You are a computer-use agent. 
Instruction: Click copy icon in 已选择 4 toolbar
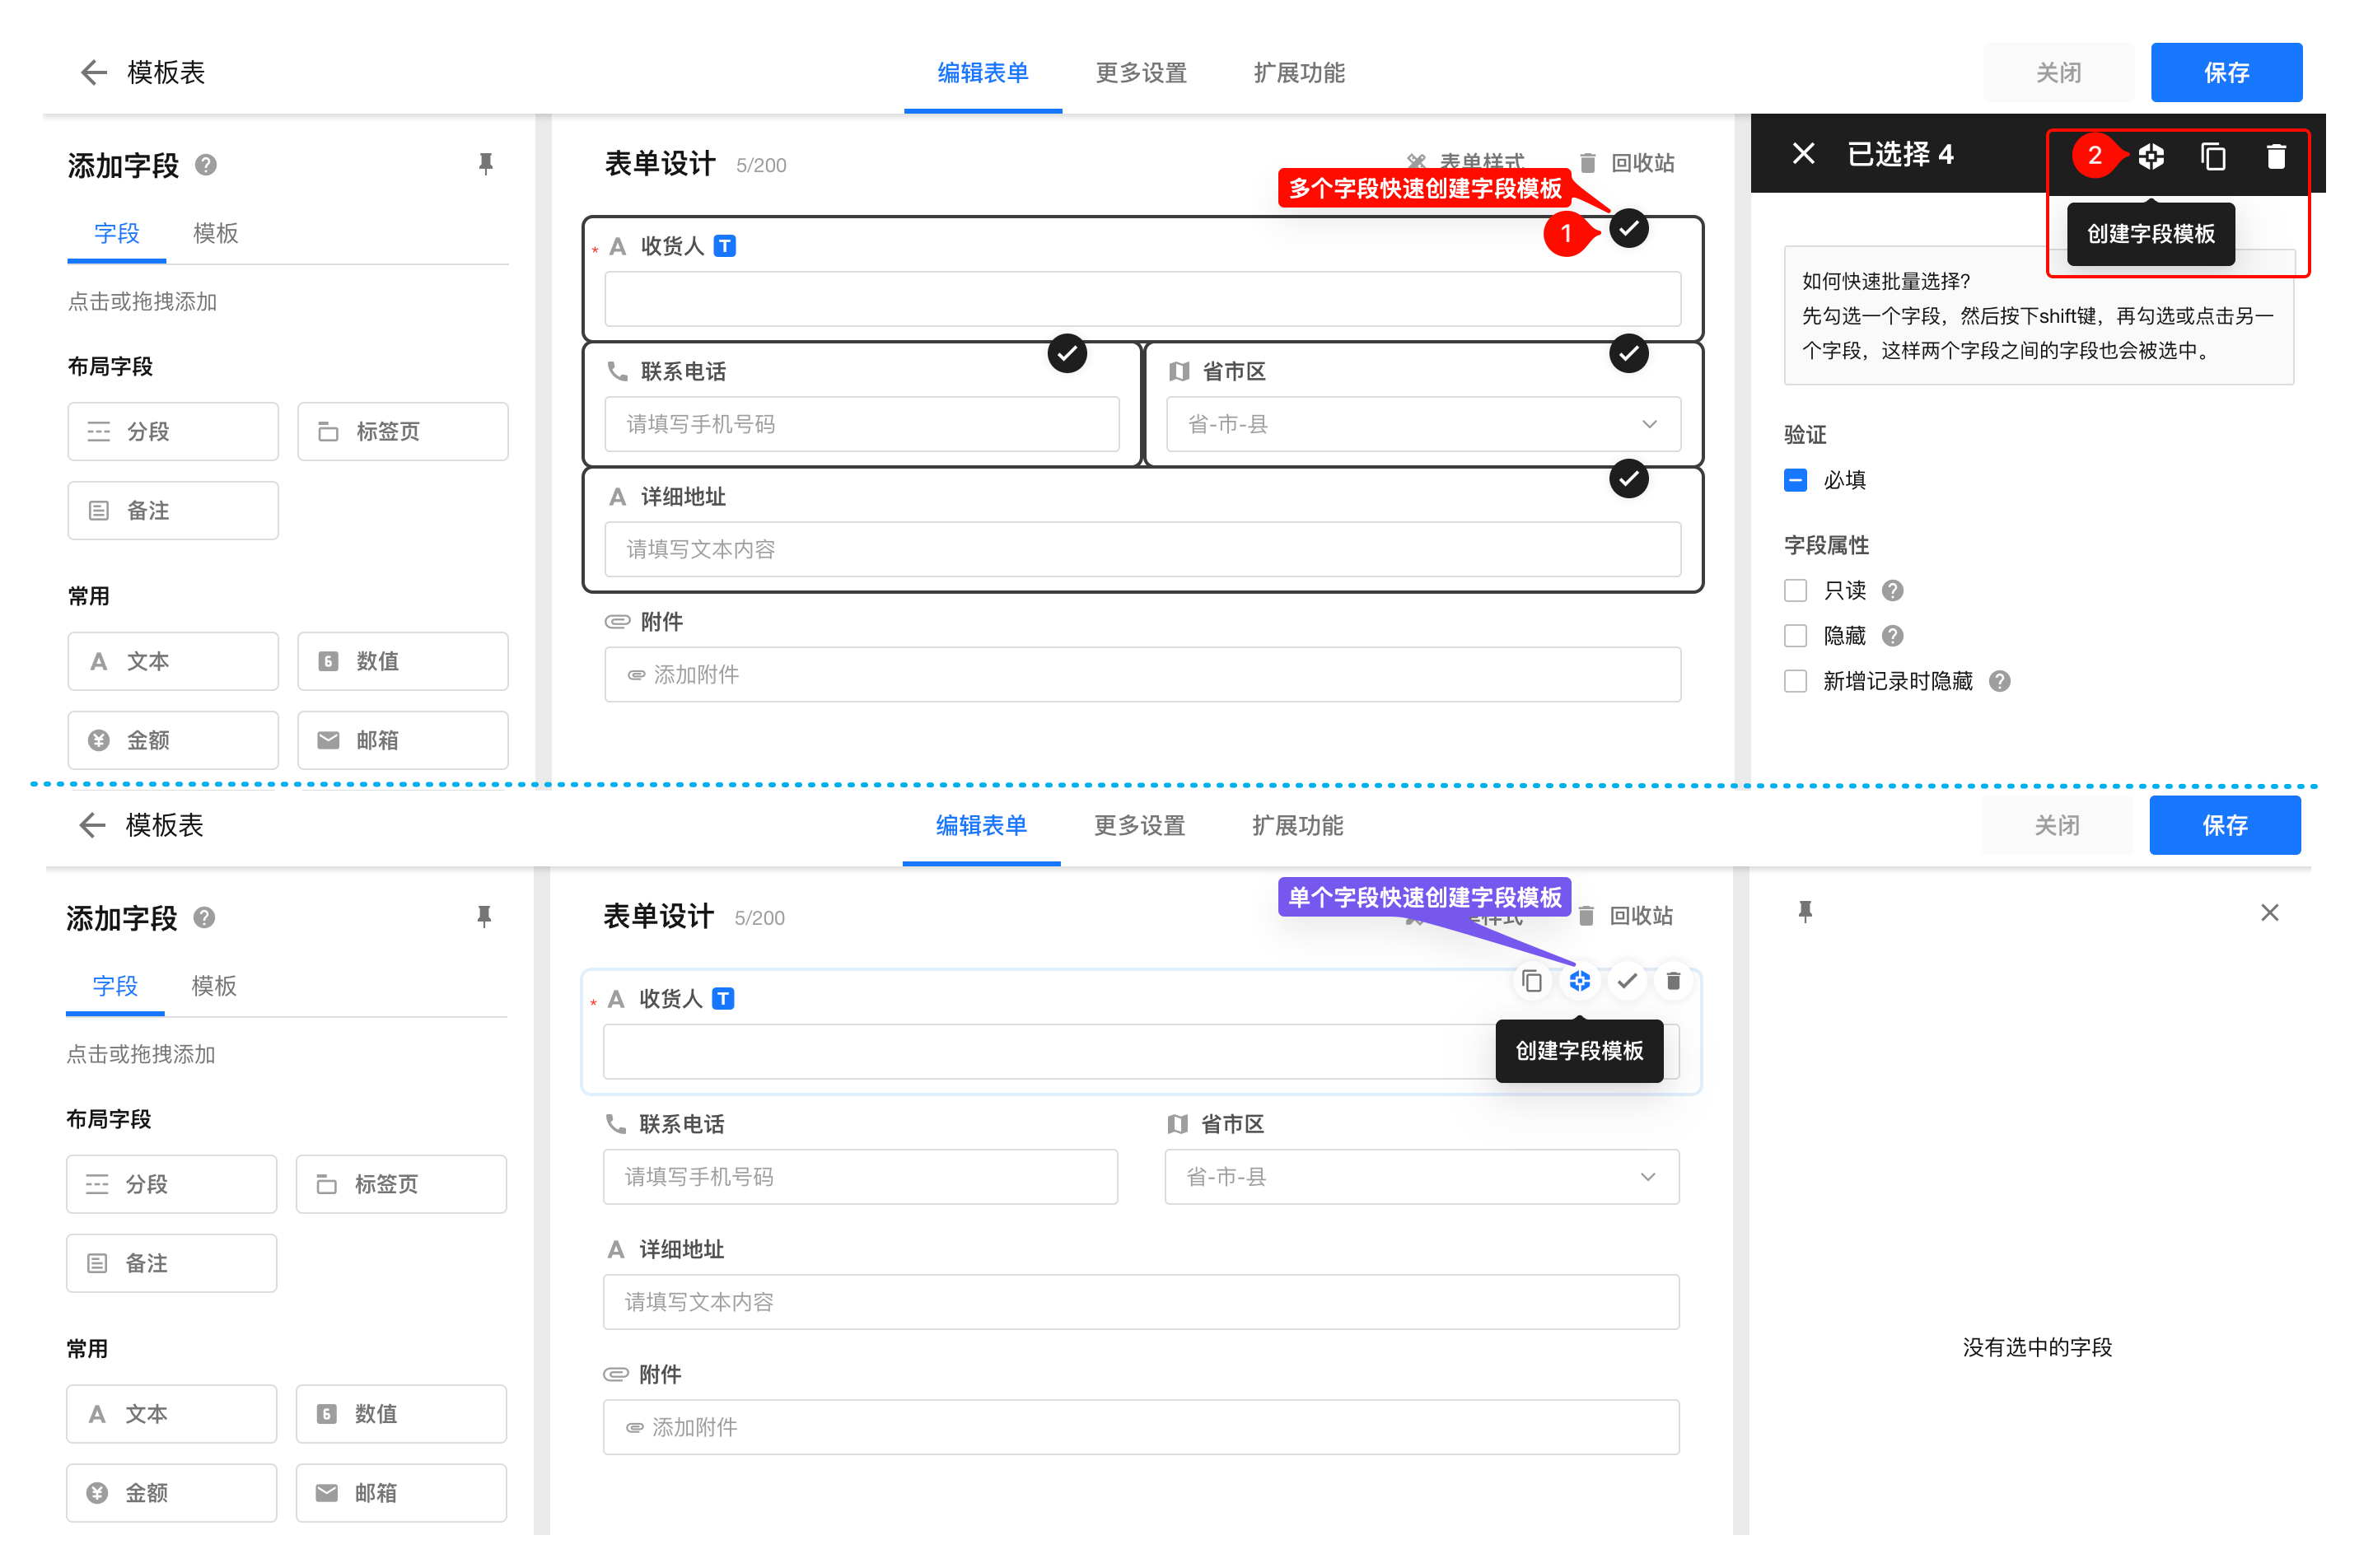point(2213,156)
